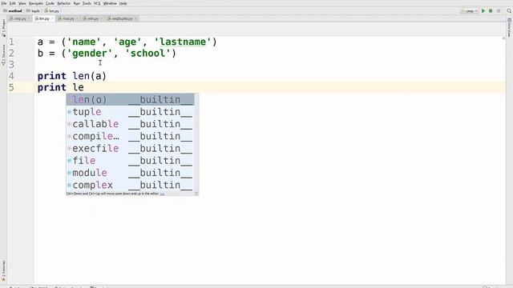Close the len.py editor tab
Viewport: 513px width, 288px height.
[x=52, y=18]
